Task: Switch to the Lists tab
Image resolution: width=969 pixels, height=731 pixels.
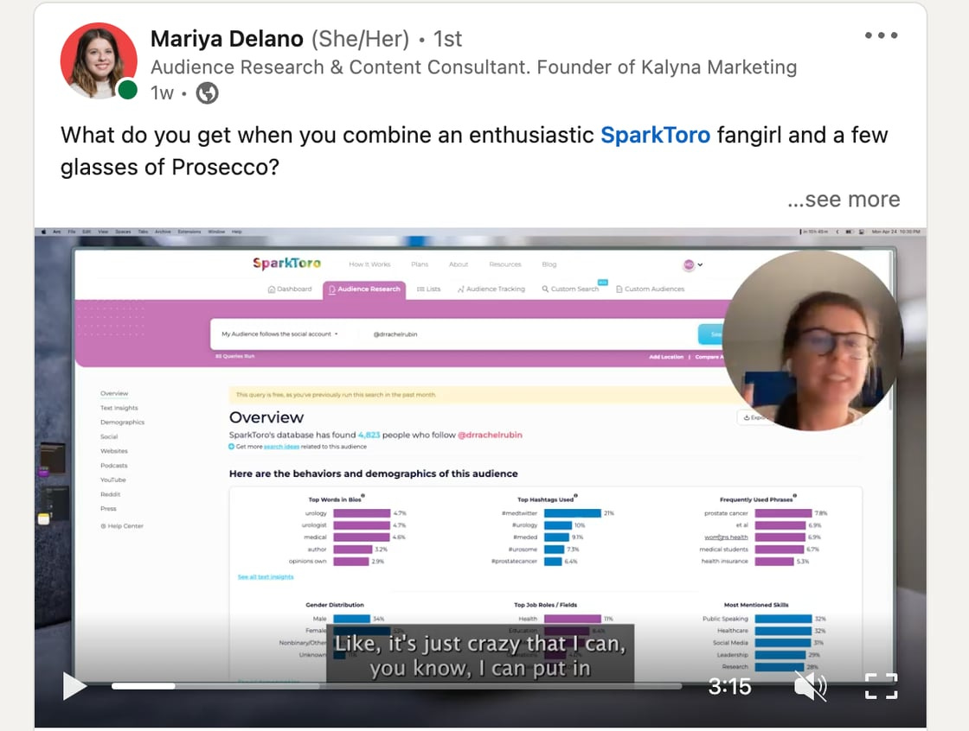Action: [x=429, y=289]
